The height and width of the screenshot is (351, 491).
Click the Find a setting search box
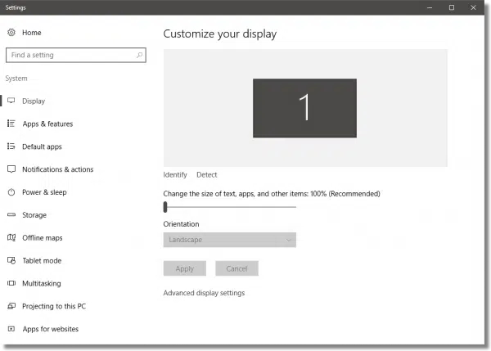coord(76,55)
